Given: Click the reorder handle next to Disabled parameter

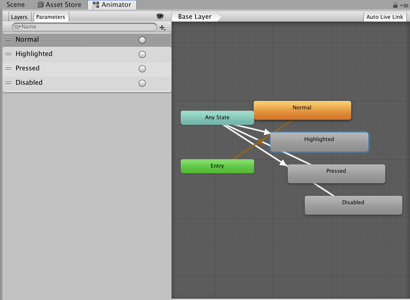Looking at the screenshot, I should pyautogui.click(x=8, y=83).
